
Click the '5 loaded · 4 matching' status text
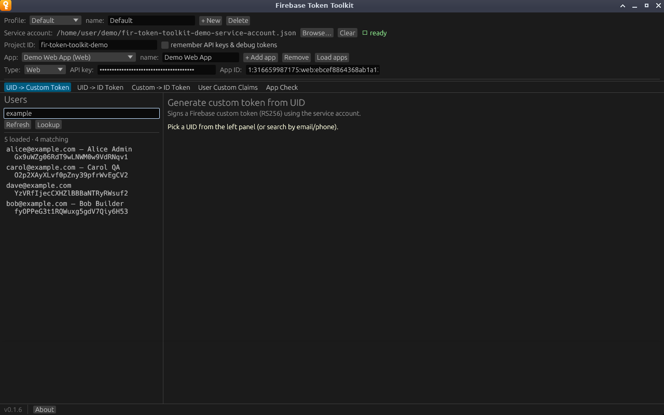pos(36,139)
